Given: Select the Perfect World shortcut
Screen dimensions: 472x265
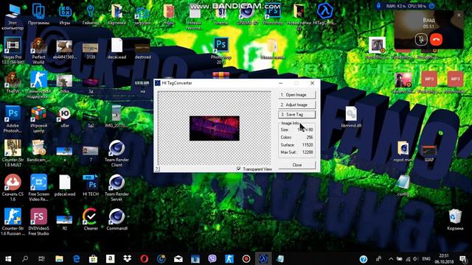Looking at the screenshot, I should click(38, 51).
